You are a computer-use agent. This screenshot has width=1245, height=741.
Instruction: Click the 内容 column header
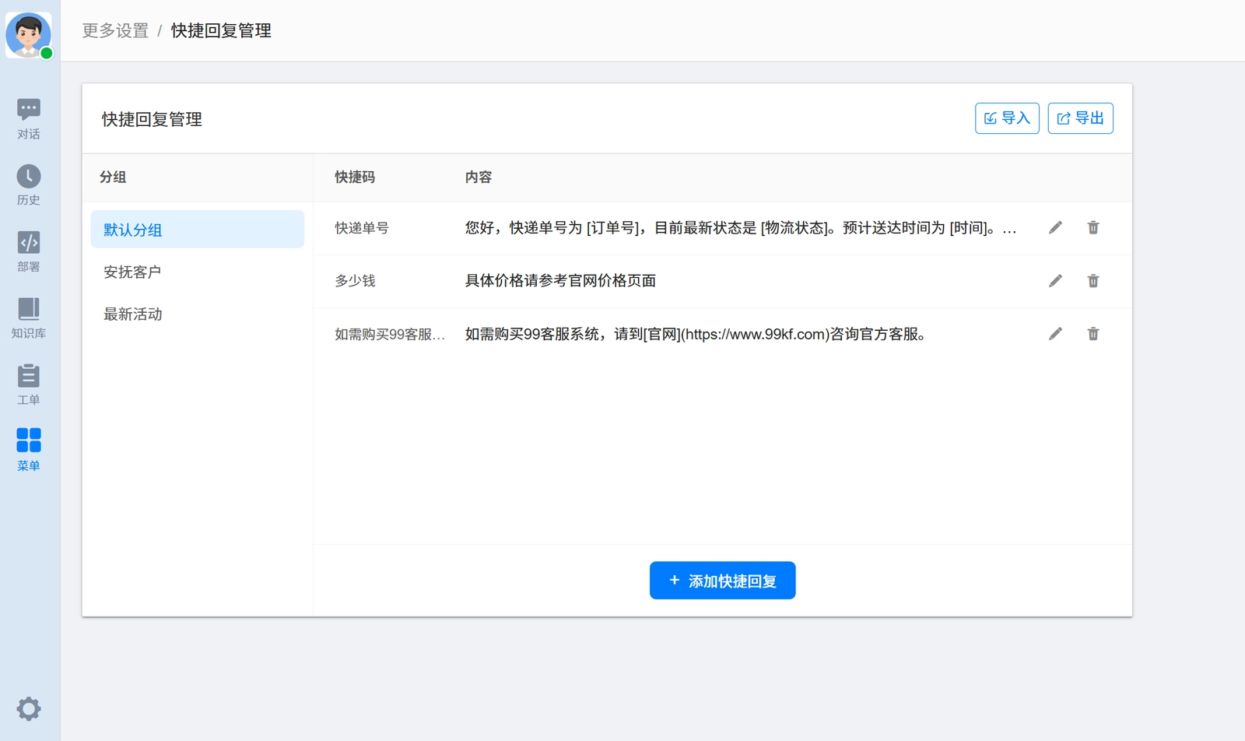pyautogui.click(x=479, y=177)
